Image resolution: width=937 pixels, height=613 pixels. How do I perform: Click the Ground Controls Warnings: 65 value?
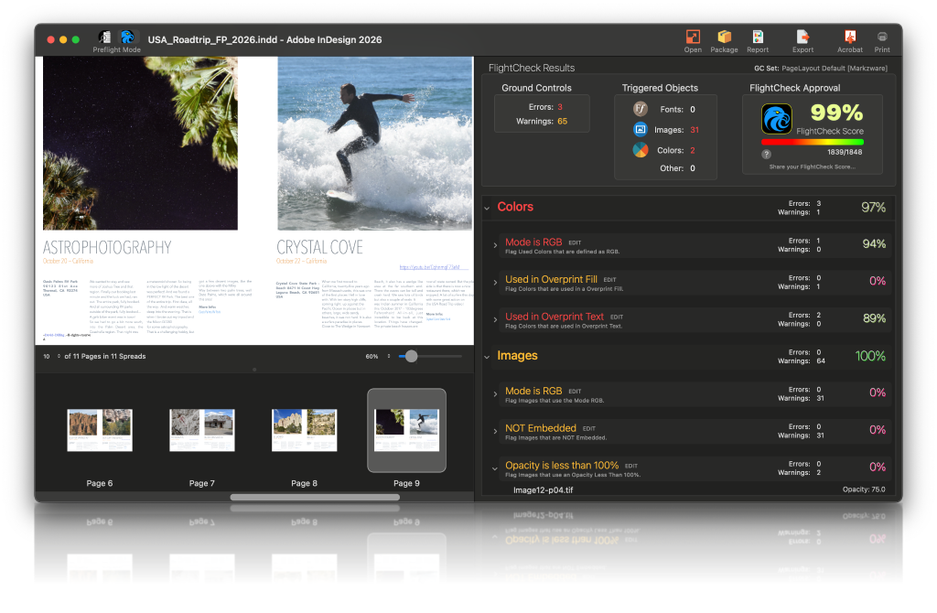coord(563,122)
